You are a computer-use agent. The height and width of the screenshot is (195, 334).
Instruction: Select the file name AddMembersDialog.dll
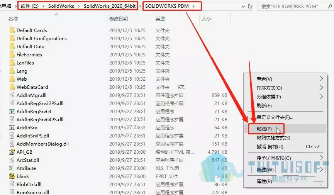click(42, 144)
